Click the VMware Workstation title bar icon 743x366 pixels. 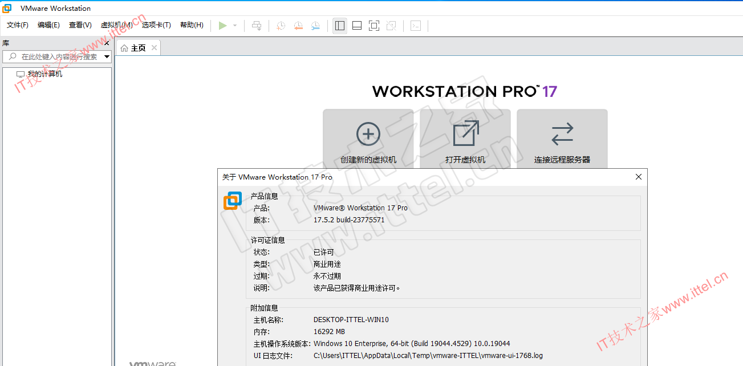7,8
